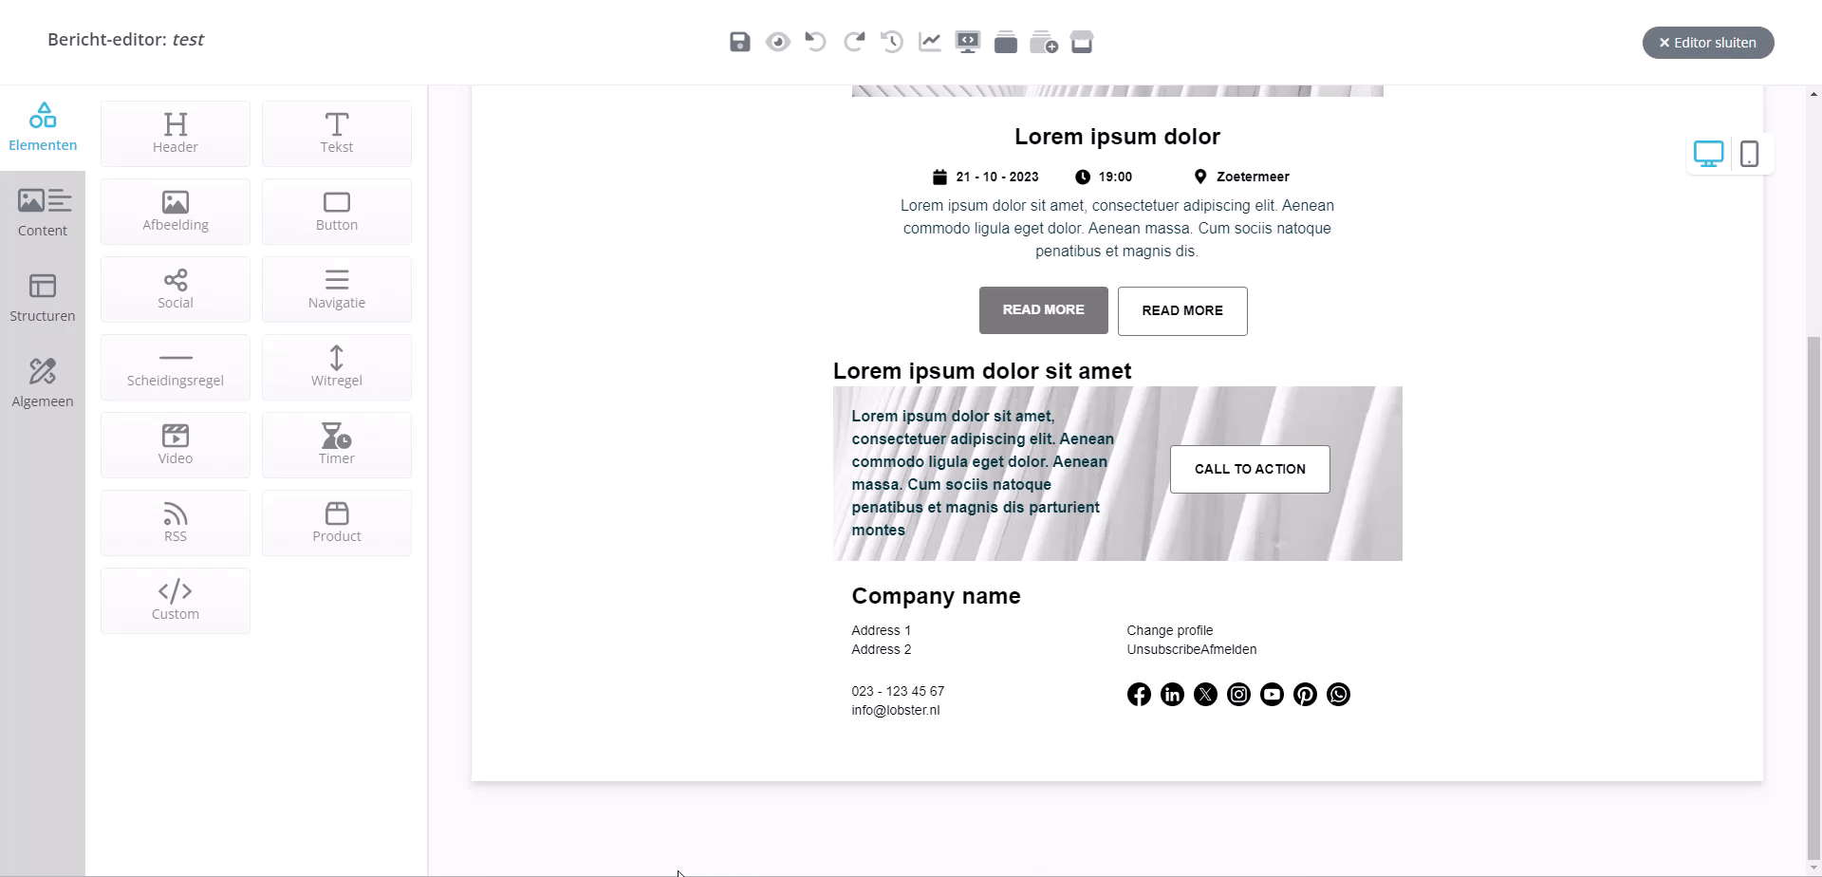Click the Change profile link
1822x877 pixels.
coord(1169,630)
